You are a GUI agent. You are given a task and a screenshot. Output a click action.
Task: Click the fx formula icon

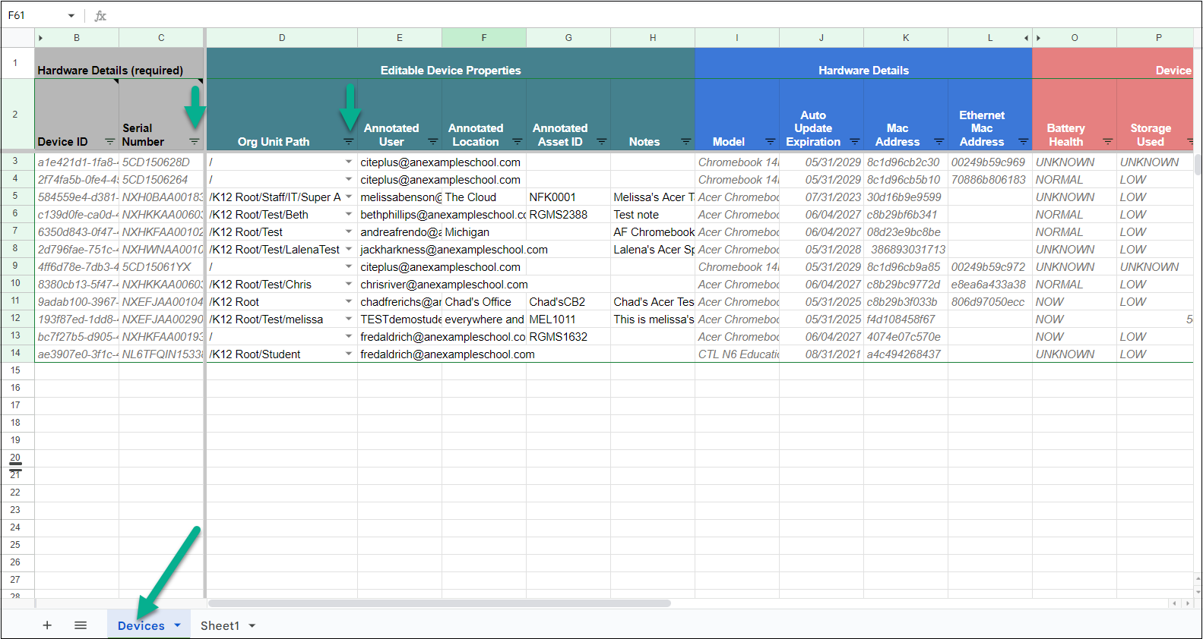100,15
